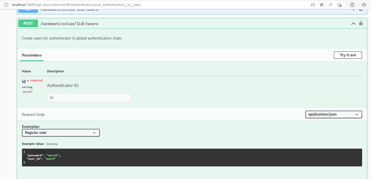Click the lock icon on POST endpoint

(x=361, y=23)
